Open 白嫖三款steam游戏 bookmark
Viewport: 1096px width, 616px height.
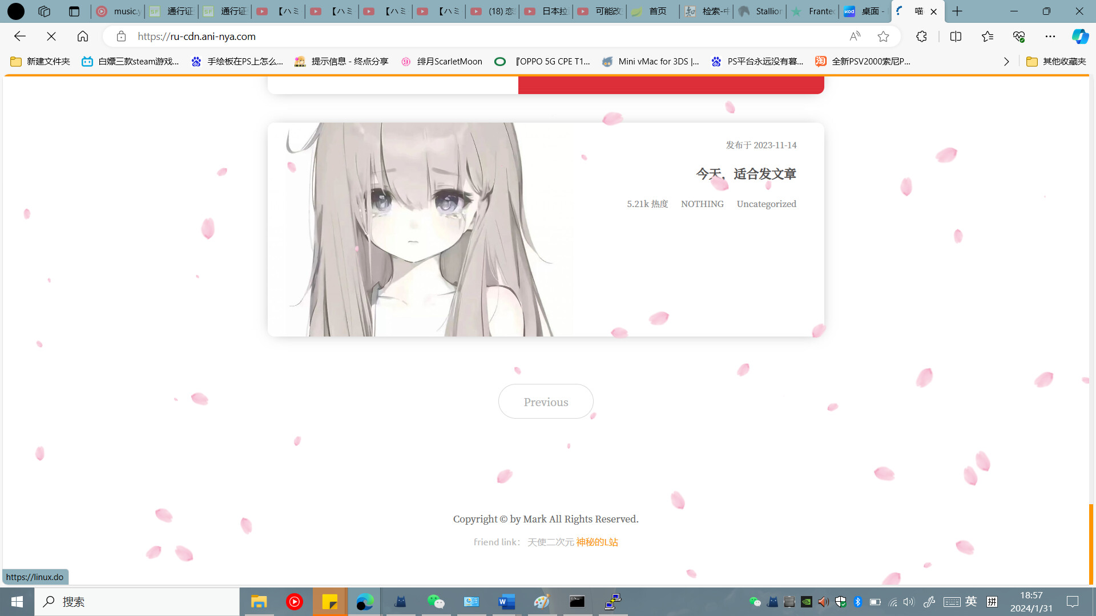point(130,62)
